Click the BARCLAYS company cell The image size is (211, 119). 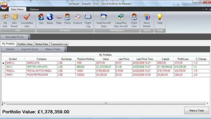point(42,63)
